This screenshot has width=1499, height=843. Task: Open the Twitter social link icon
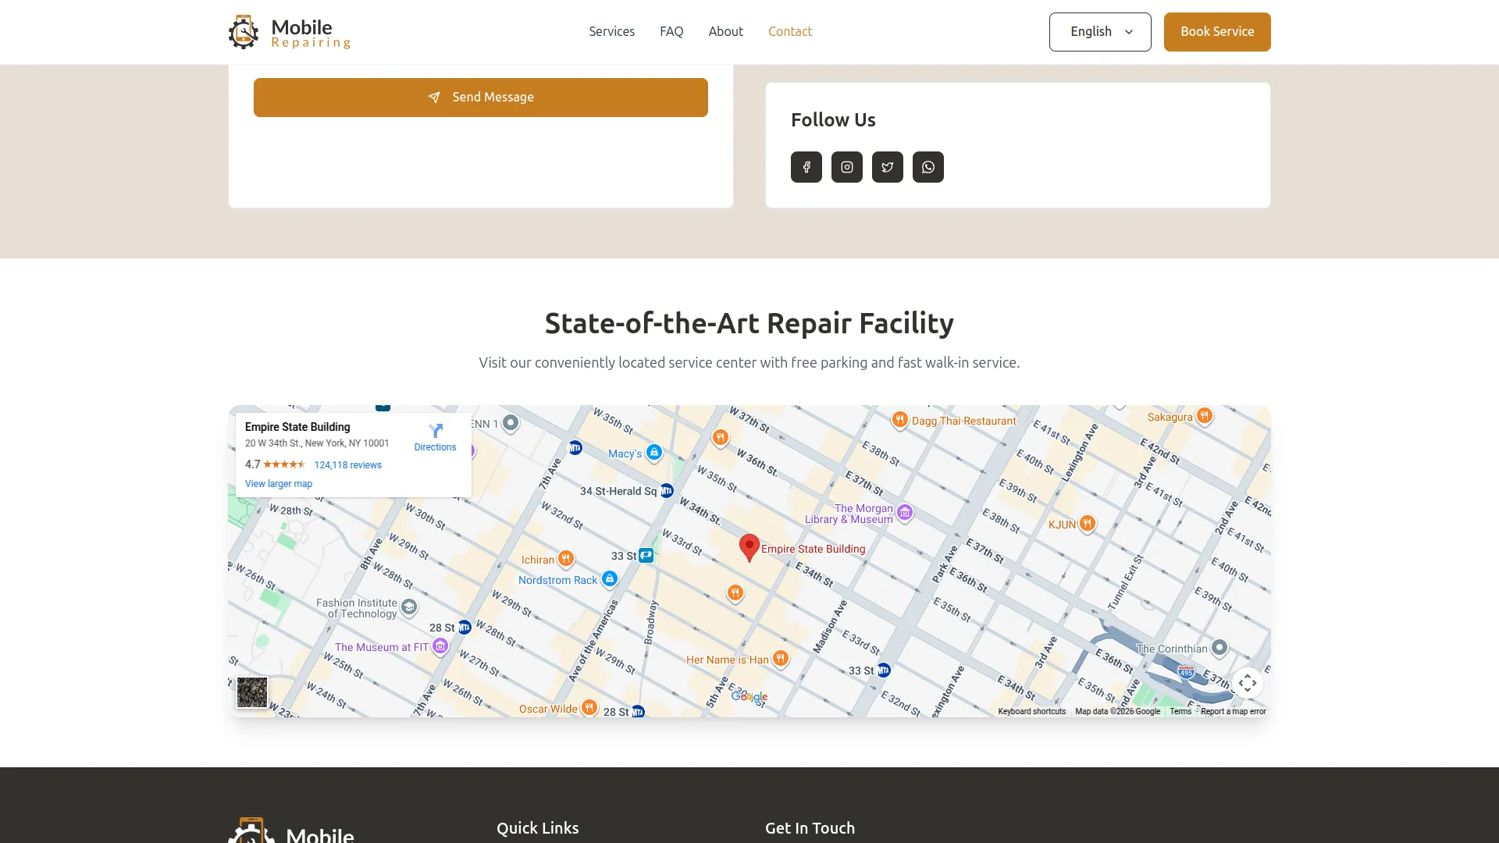[x=887, y=167]
